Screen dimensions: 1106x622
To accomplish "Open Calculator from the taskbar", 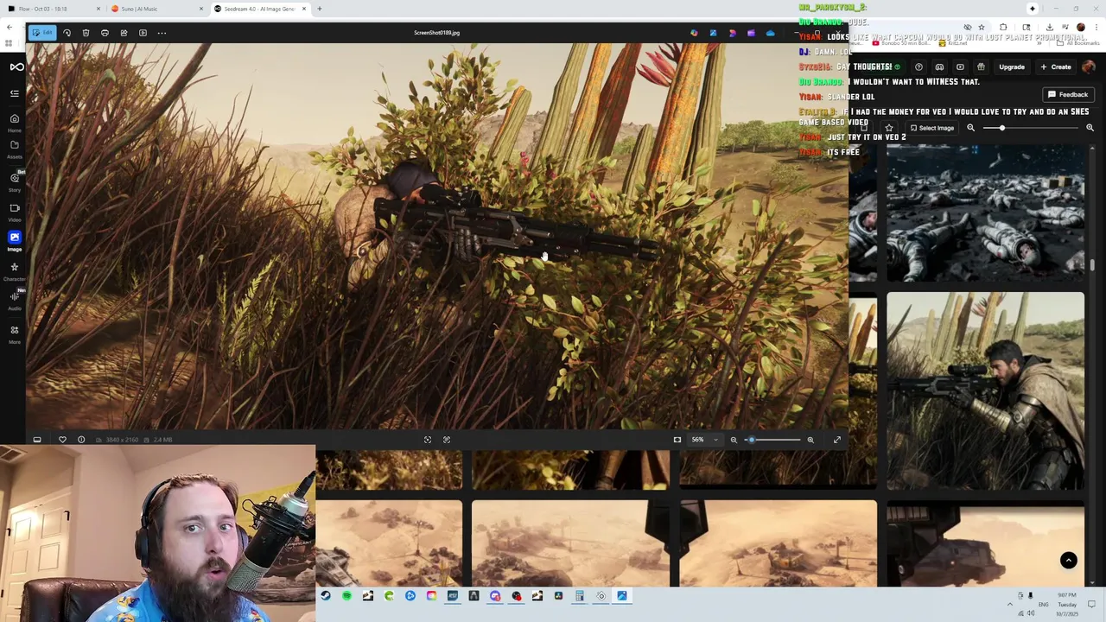I will (580, 595).
